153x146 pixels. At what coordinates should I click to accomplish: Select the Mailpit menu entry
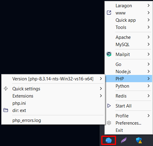pos(129,54)
